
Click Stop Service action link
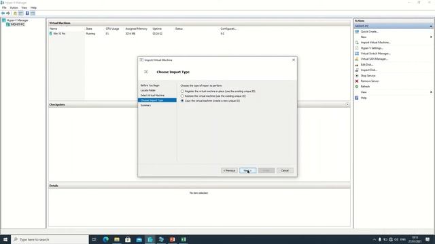point(368,75)
